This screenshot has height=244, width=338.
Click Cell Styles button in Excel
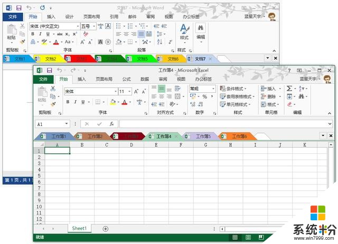(234, 104)
